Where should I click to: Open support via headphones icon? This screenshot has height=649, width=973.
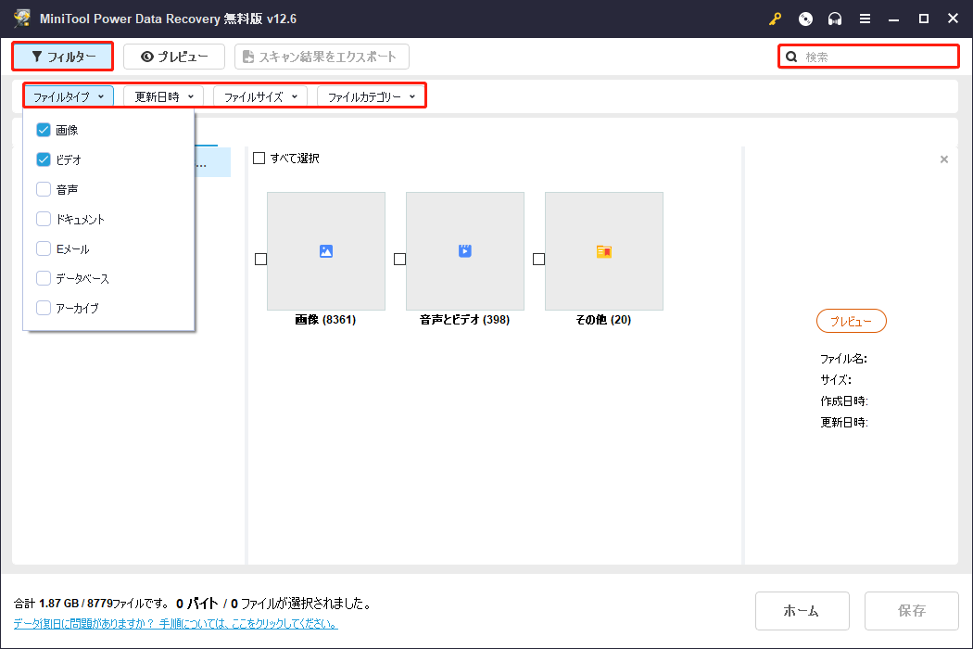coord(835,19)
